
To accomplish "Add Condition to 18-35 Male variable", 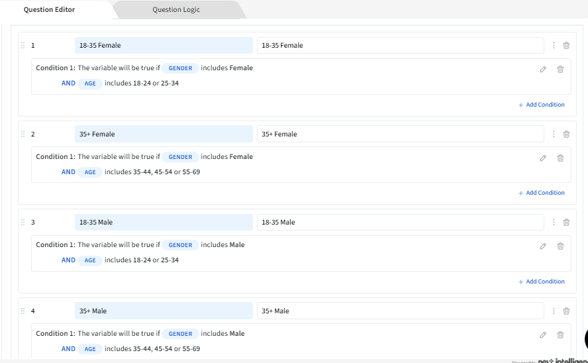I will point(542,282).
